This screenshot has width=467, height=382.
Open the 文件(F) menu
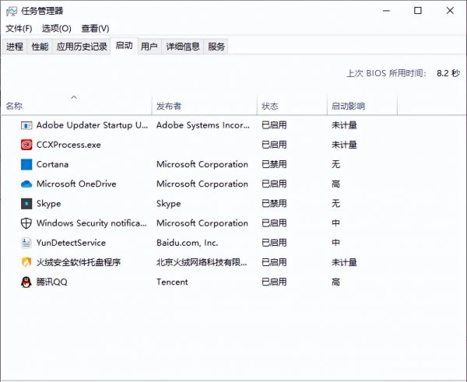point(19,29)
